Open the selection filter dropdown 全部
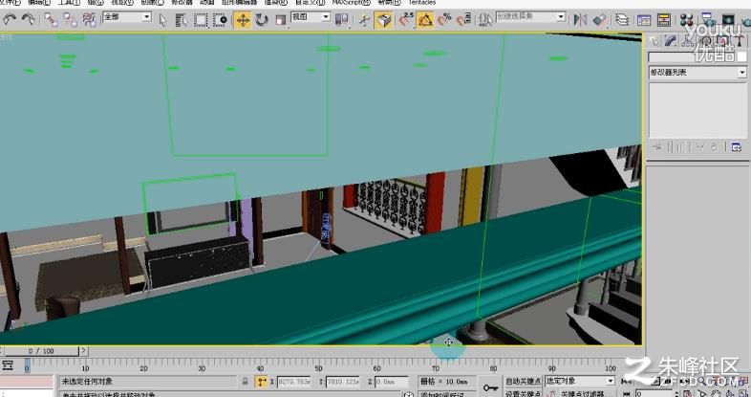This screenshot has height=397, width=751. tap(127, 17)
